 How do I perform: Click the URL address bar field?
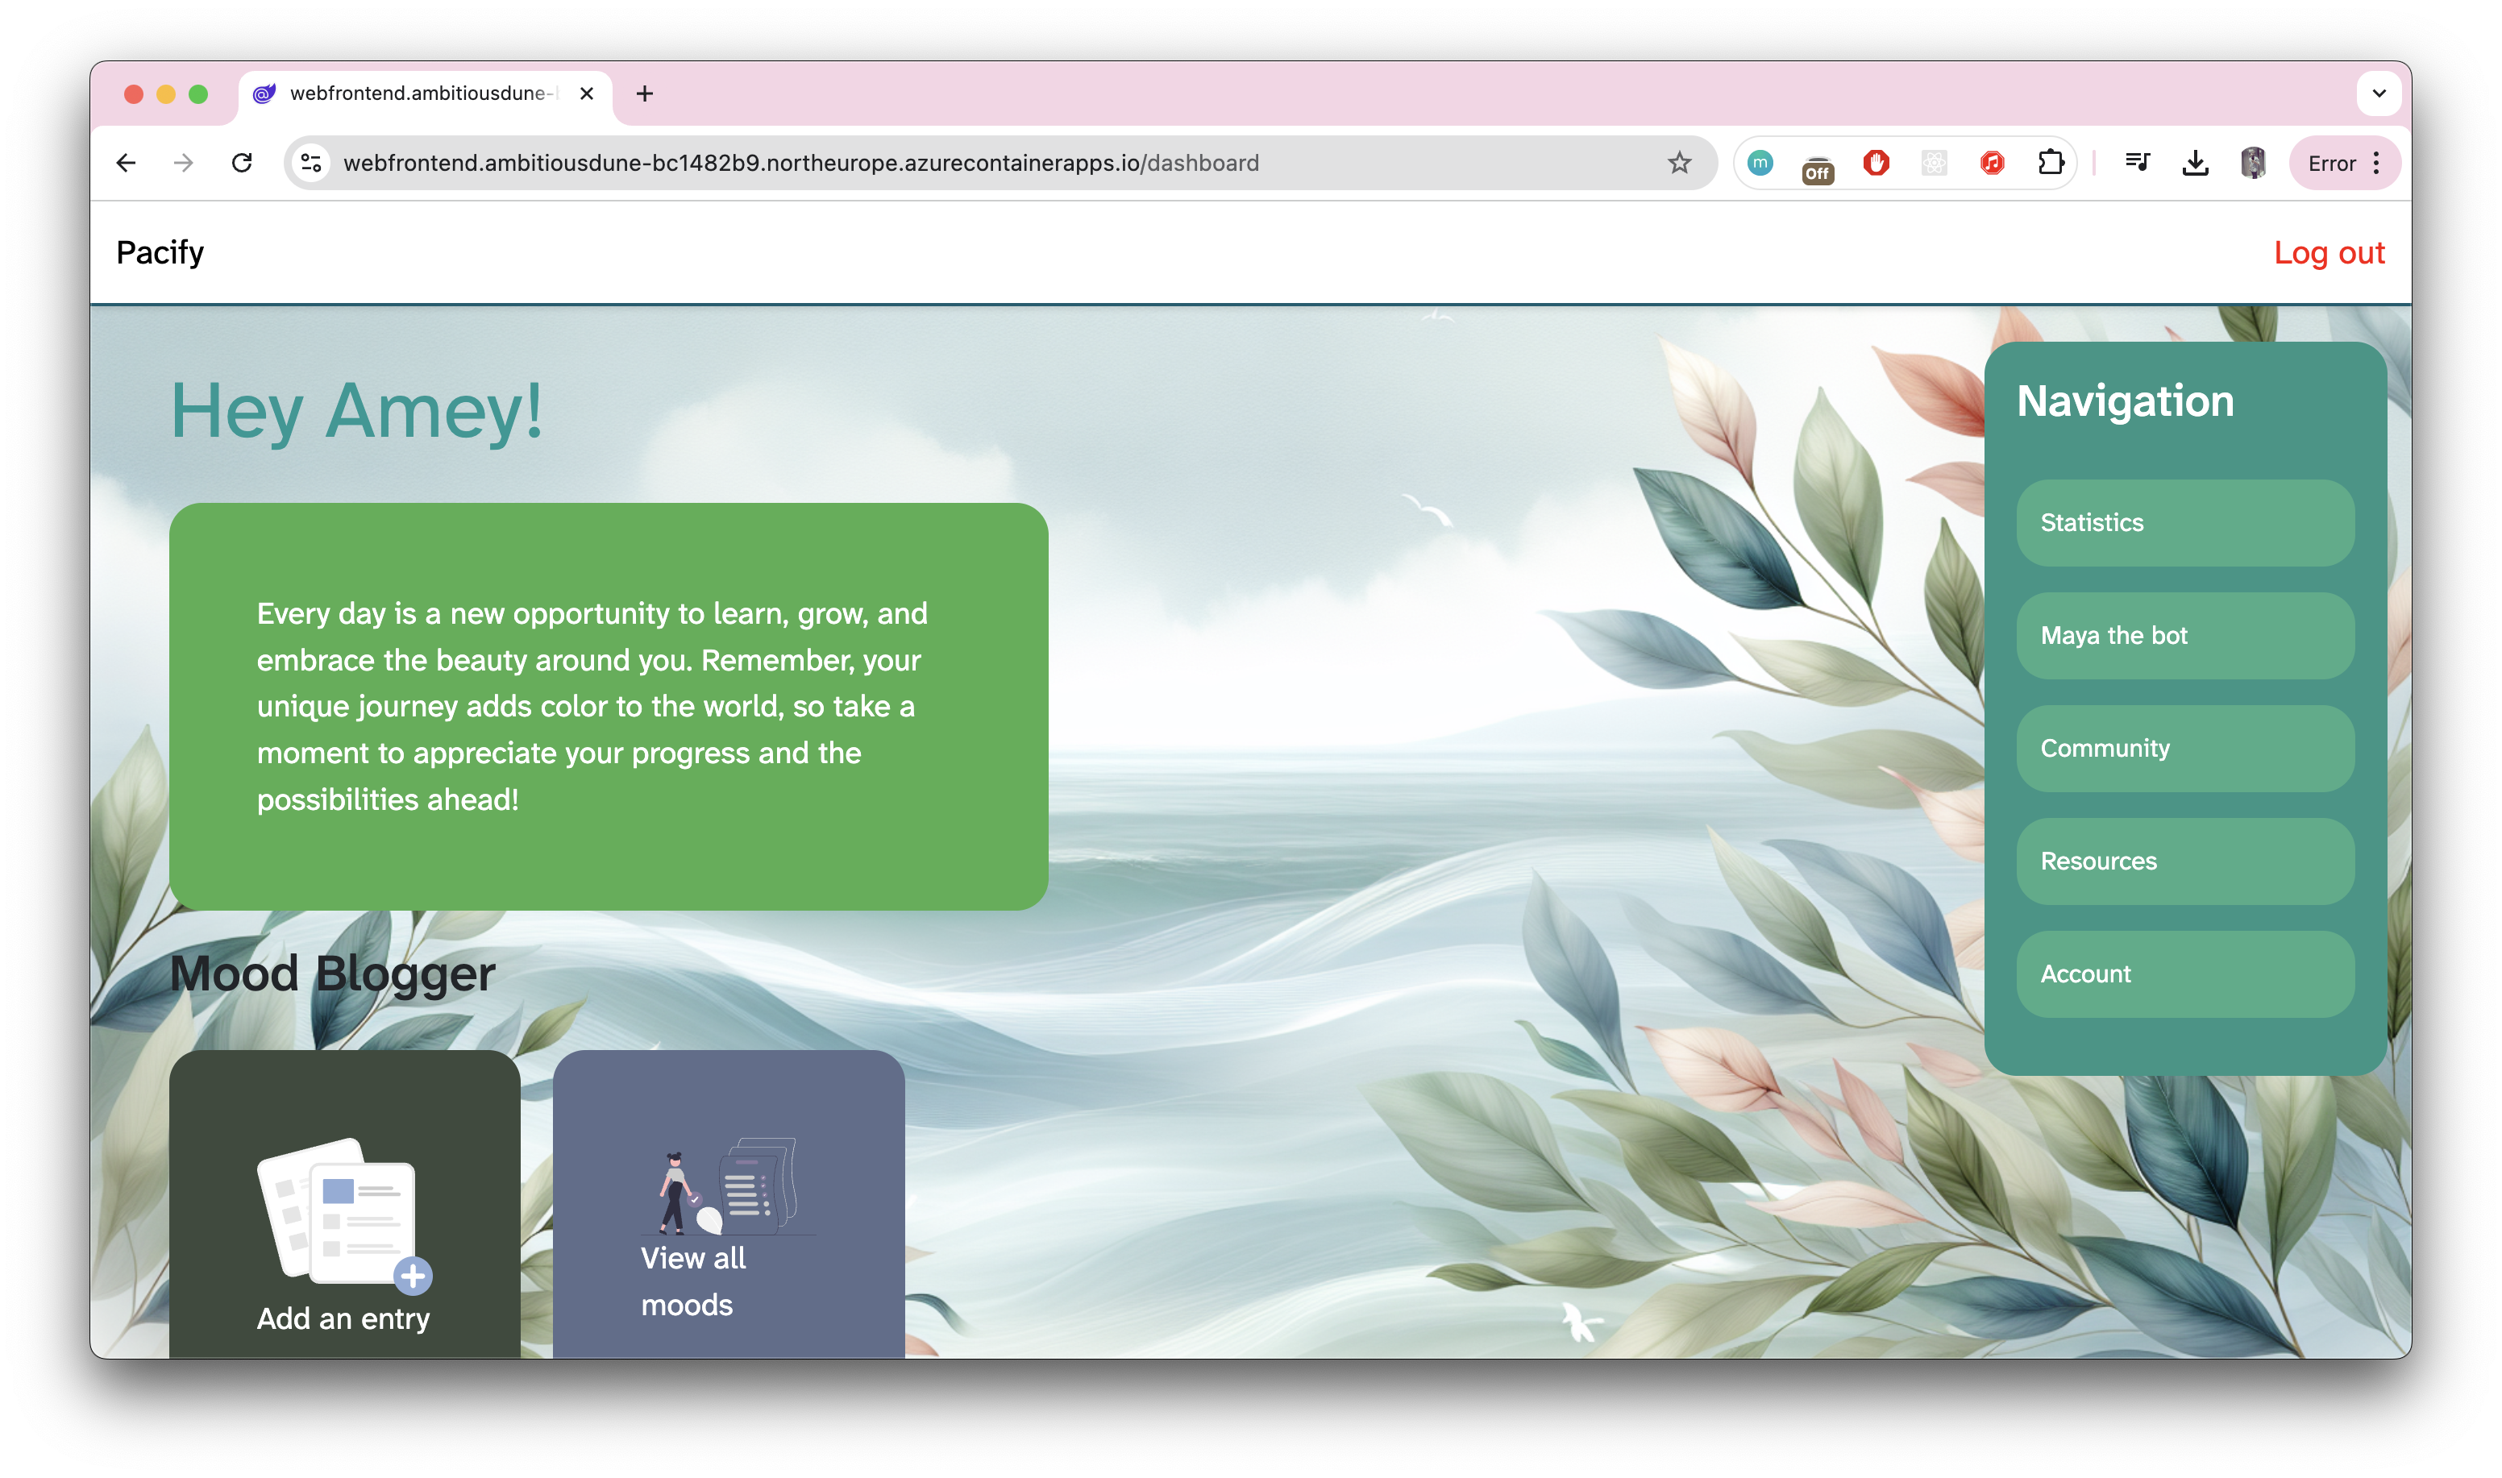[896, 162]
